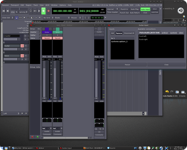Mute the Guitar mixer strip

44,57
